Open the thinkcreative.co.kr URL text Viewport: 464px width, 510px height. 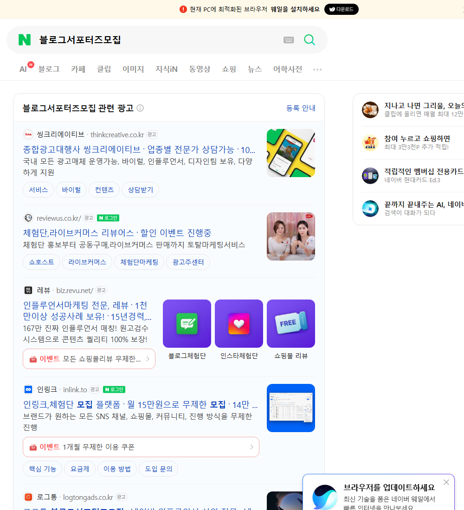click(x=117, y=134)
